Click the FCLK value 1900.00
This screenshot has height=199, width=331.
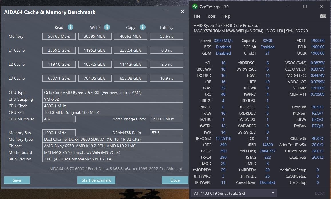pos(318,47)
